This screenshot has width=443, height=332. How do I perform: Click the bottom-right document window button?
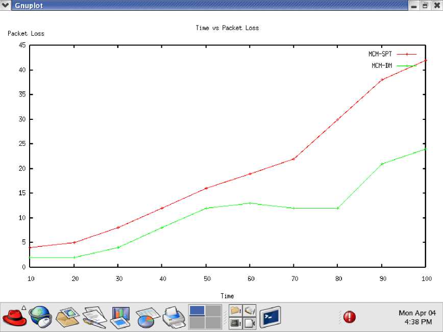point(250,323)
